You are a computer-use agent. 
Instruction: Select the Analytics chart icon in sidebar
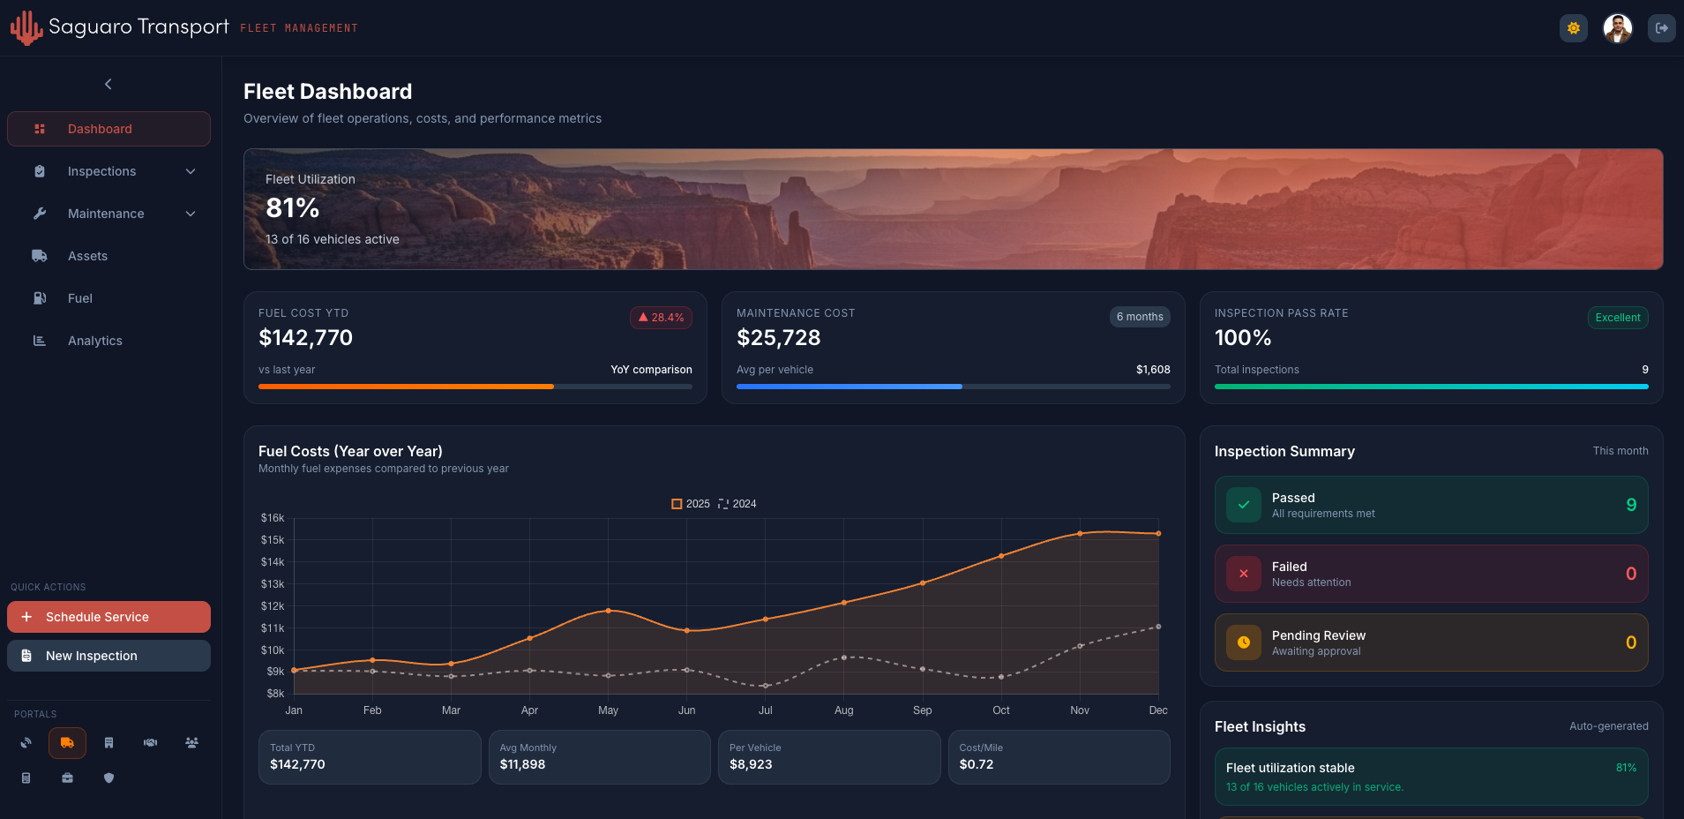tap(40, 341)
